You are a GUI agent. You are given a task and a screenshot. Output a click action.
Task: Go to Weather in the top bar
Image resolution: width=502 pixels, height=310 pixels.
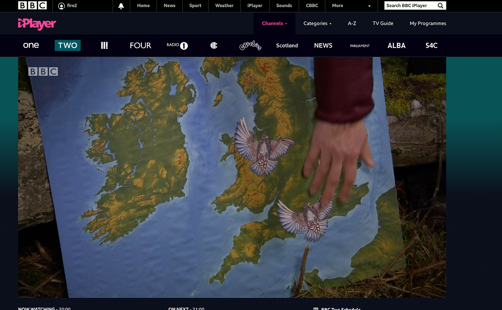(224, 6)
